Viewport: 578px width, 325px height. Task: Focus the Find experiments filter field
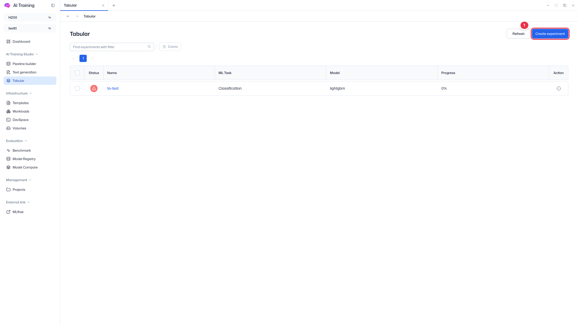[x=112, y=47]
